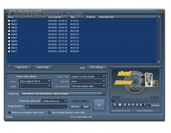Viewport: 171px width, 133px height.
Task: Check the Title03 checkbox
Action: coord(9,24)
